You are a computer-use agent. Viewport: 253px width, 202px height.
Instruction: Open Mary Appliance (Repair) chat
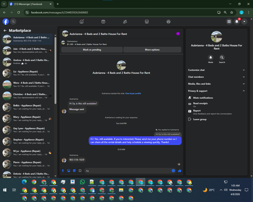tap(27, 119)
